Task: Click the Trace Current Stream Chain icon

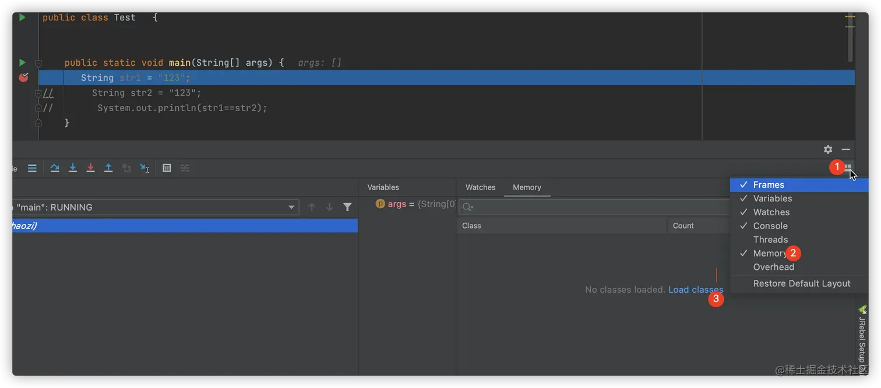Action: point(185,168)
